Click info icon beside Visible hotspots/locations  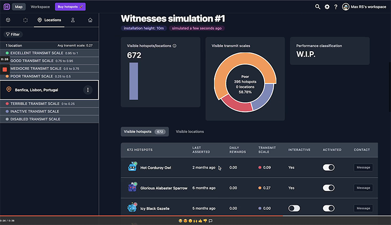pyautogui.click(x=174, y=46)
